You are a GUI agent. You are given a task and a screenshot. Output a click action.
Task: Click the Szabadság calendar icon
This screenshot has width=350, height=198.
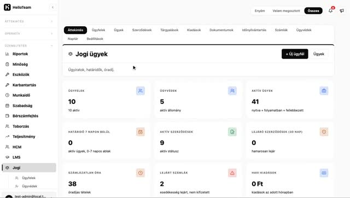[x=7, y=106]
